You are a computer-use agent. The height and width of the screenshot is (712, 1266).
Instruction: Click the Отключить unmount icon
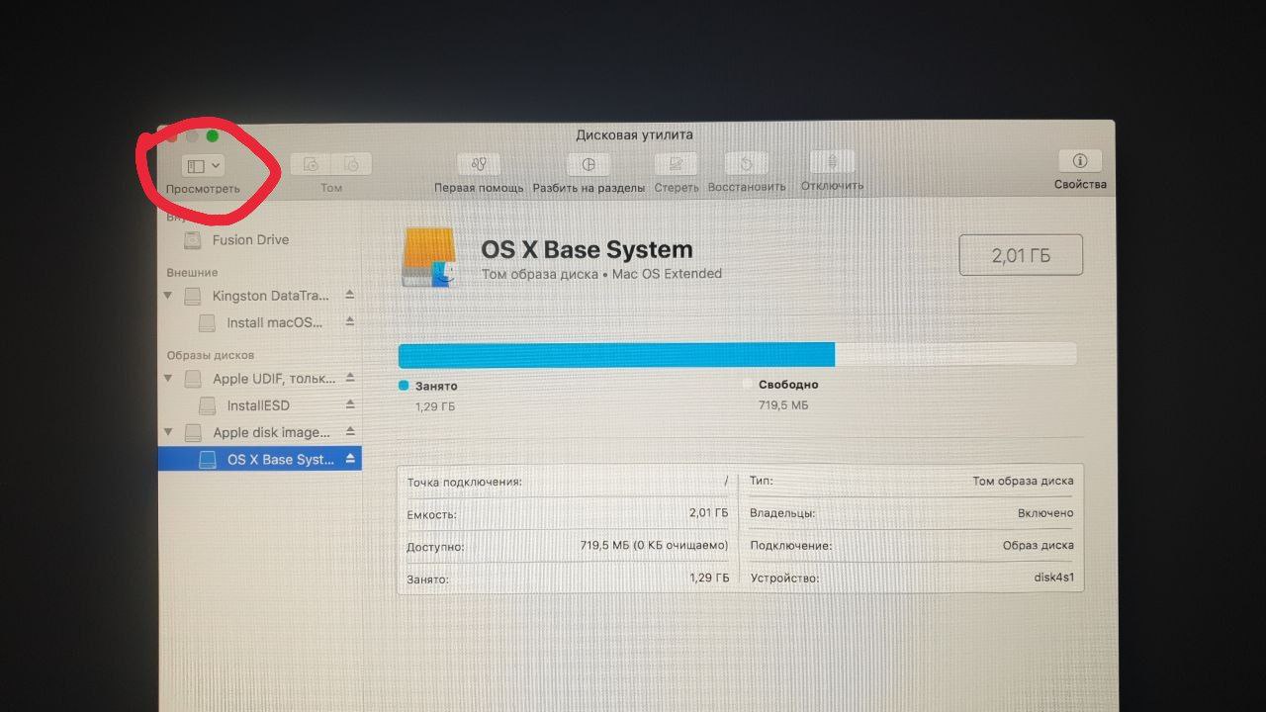pyautogui.click(x=832, y=163)
